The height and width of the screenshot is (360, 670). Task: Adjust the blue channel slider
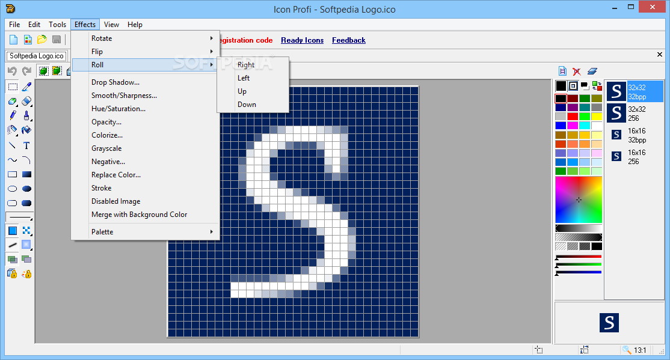578,272
